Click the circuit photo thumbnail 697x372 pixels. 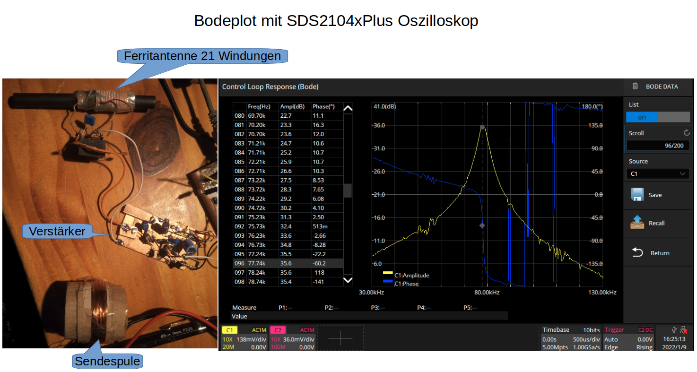coord(110,214)
